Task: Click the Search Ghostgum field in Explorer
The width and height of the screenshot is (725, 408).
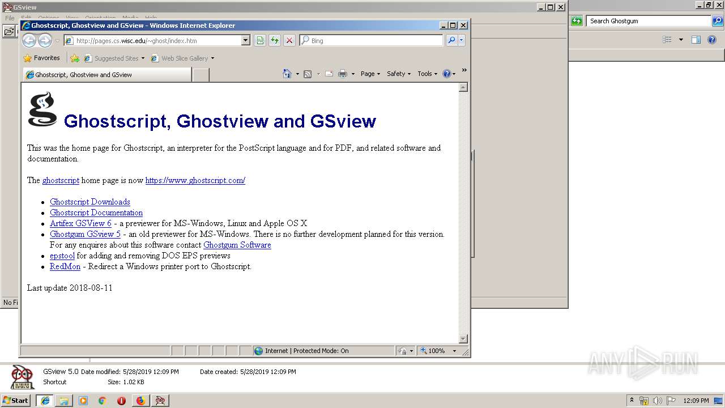Action: [x=648, y=21]
